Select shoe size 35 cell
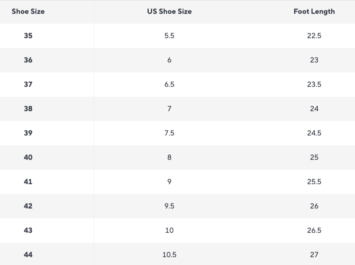The height and width of the screenshot is (265, 355). (28, 36)
